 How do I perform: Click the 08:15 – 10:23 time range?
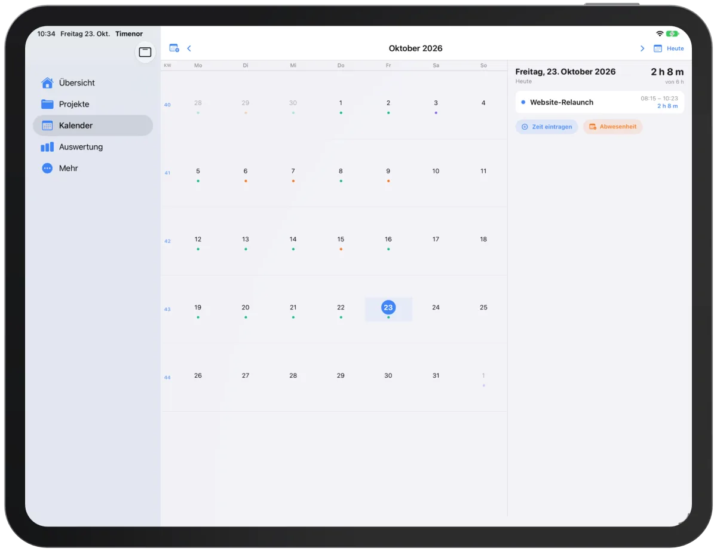pyautogui.click(x=660, y=98)
